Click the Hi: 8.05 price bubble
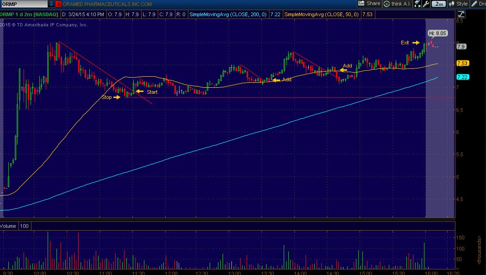The image size is (486, 275). click(438, 33)
